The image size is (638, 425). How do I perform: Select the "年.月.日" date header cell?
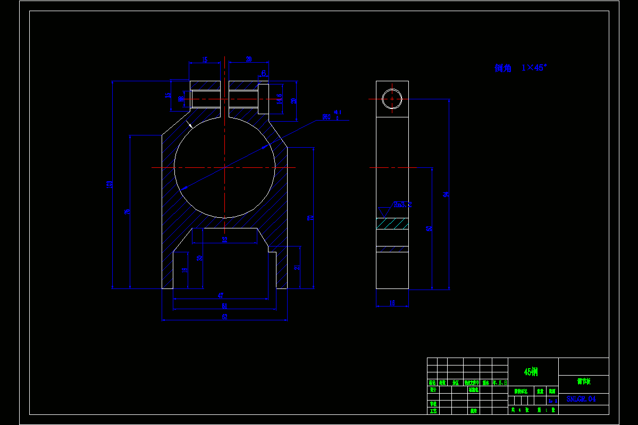(x=500, y=382)
